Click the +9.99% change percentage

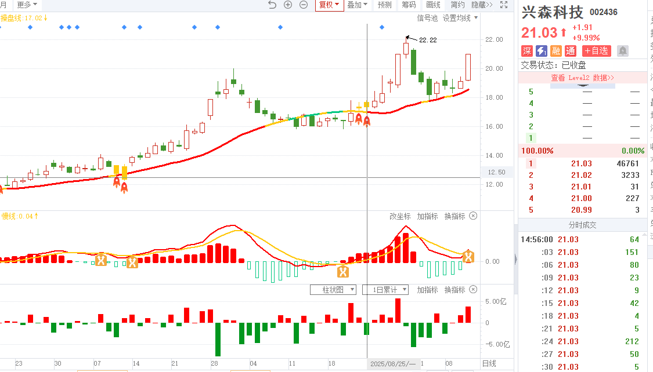(586, 38)
